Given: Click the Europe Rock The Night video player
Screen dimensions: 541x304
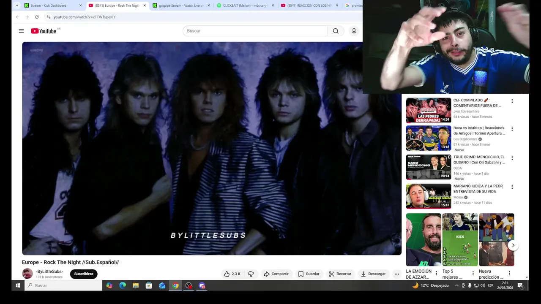Looking at the screenshot, I should point(212,148).
